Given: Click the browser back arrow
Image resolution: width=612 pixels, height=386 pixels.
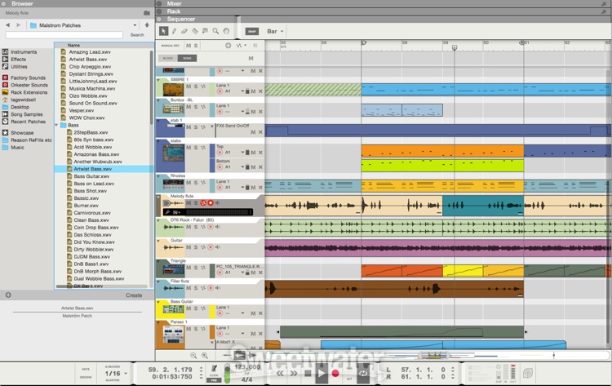Looking at the screenshot, I should pyautogui.click(x=7, y=25).
